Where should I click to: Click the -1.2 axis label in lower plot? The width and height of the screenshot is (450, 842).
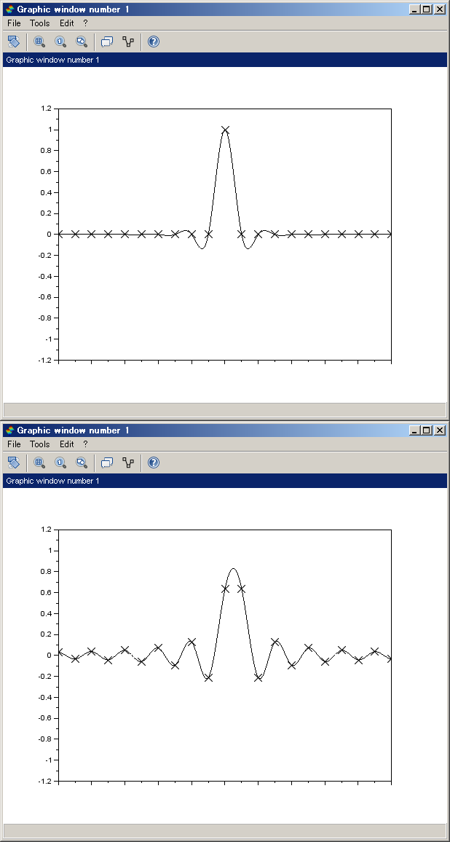tap(44, 781)
